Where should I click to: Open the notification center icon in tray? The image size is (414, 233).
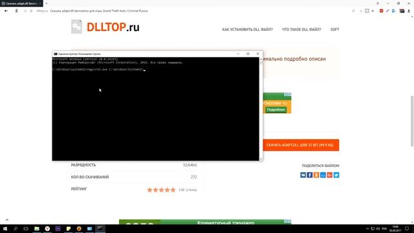coord(407,228)
